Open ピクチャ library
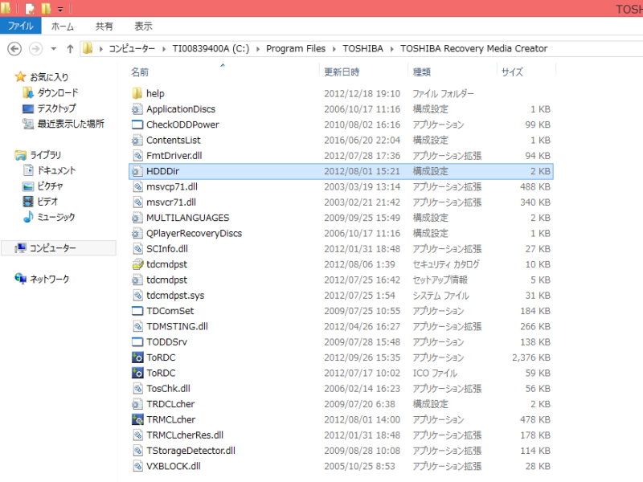The height and width of the screenshot is (482, 643). [50, 186]
